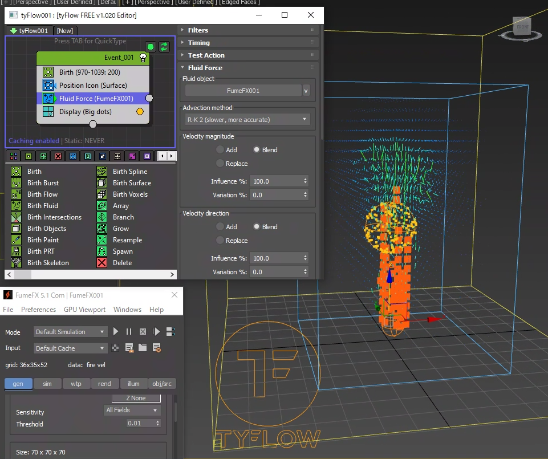Pick the Birth Intersections operator

click(x=46, y=217)
